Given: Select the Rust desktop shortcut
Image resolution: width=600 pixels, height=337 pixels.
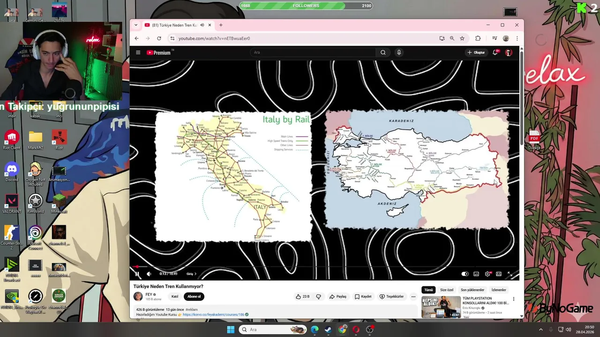Looking at the screenshot, I should tap(59, 140).
